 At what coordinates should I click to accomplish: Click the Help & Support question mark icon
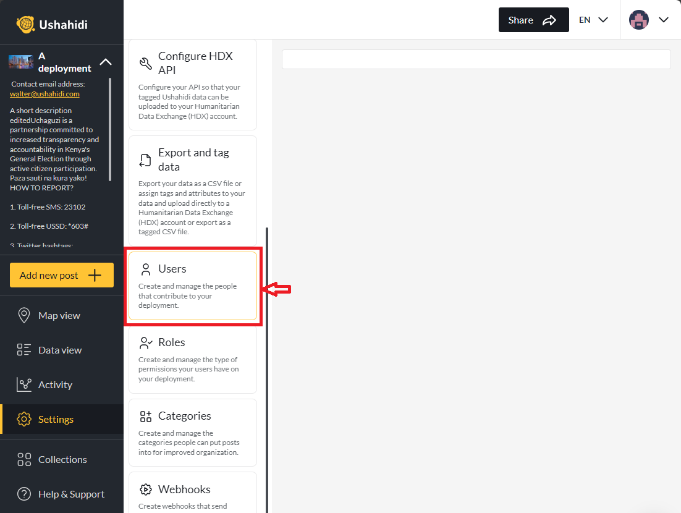coord(23,494)
